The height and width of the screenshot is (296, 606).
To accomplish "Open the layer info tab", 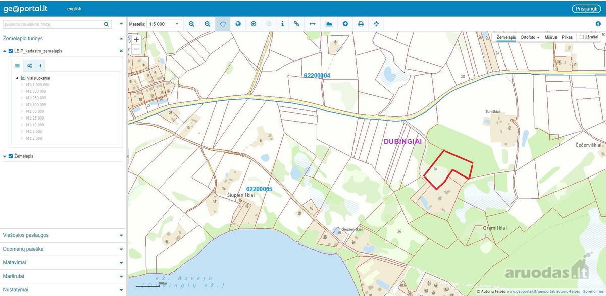I will tap(40, 66).
